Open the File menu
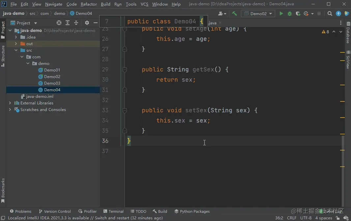This screenshot has height=221, width=351. tap(14, 4)
